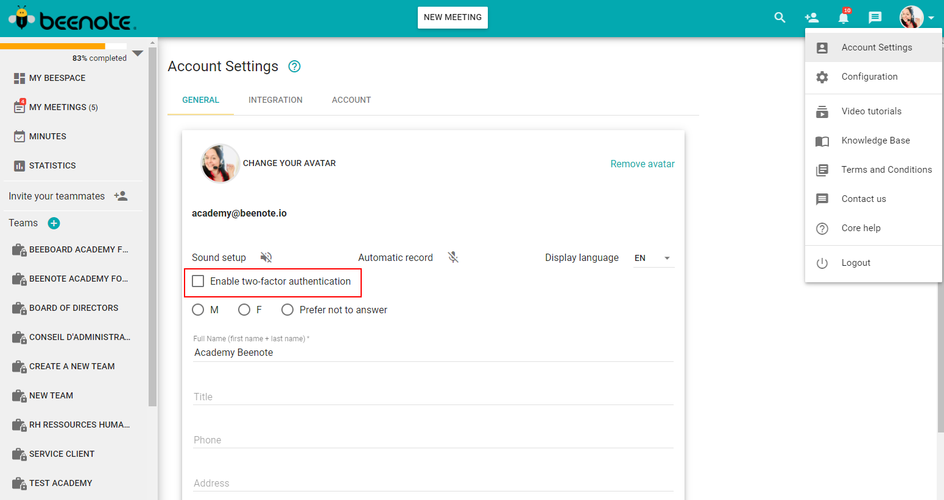Image resolution: width=944 pixels, height=500 pixels.
Task: Toggle the Automatic record microphone icon
Action: point(453,257)
